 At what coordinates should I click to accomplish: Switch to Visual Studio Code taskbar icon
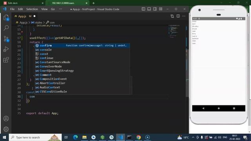(120, 137)
